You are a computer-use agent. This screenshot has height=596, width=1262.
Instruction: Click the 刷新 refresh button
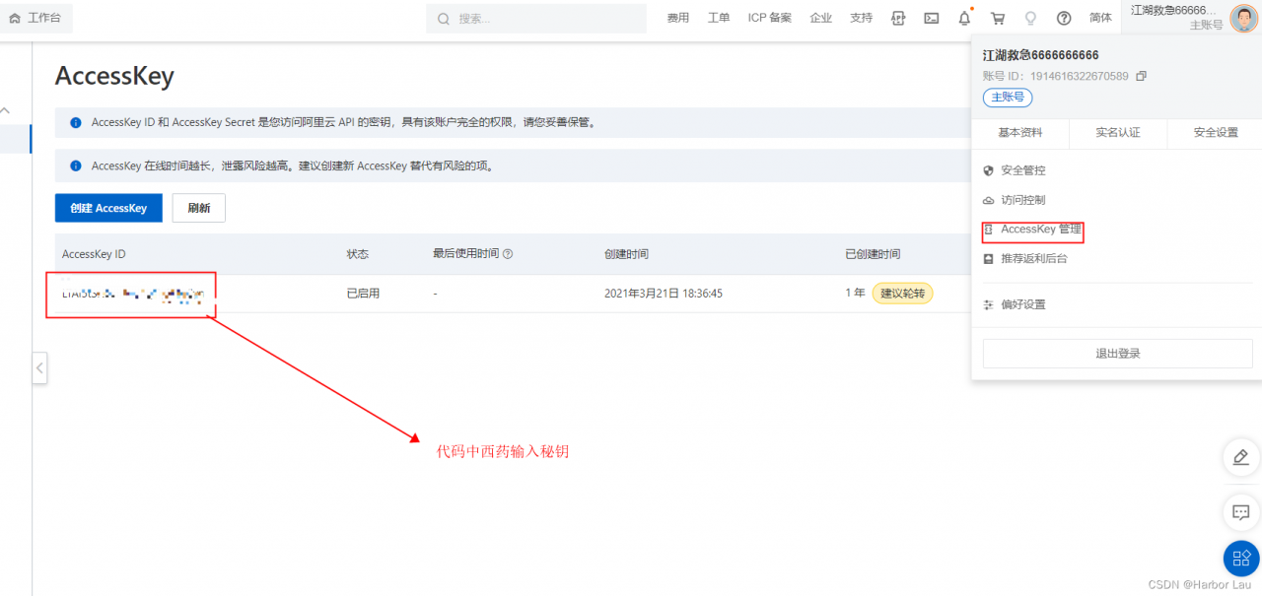pos(199,208)
